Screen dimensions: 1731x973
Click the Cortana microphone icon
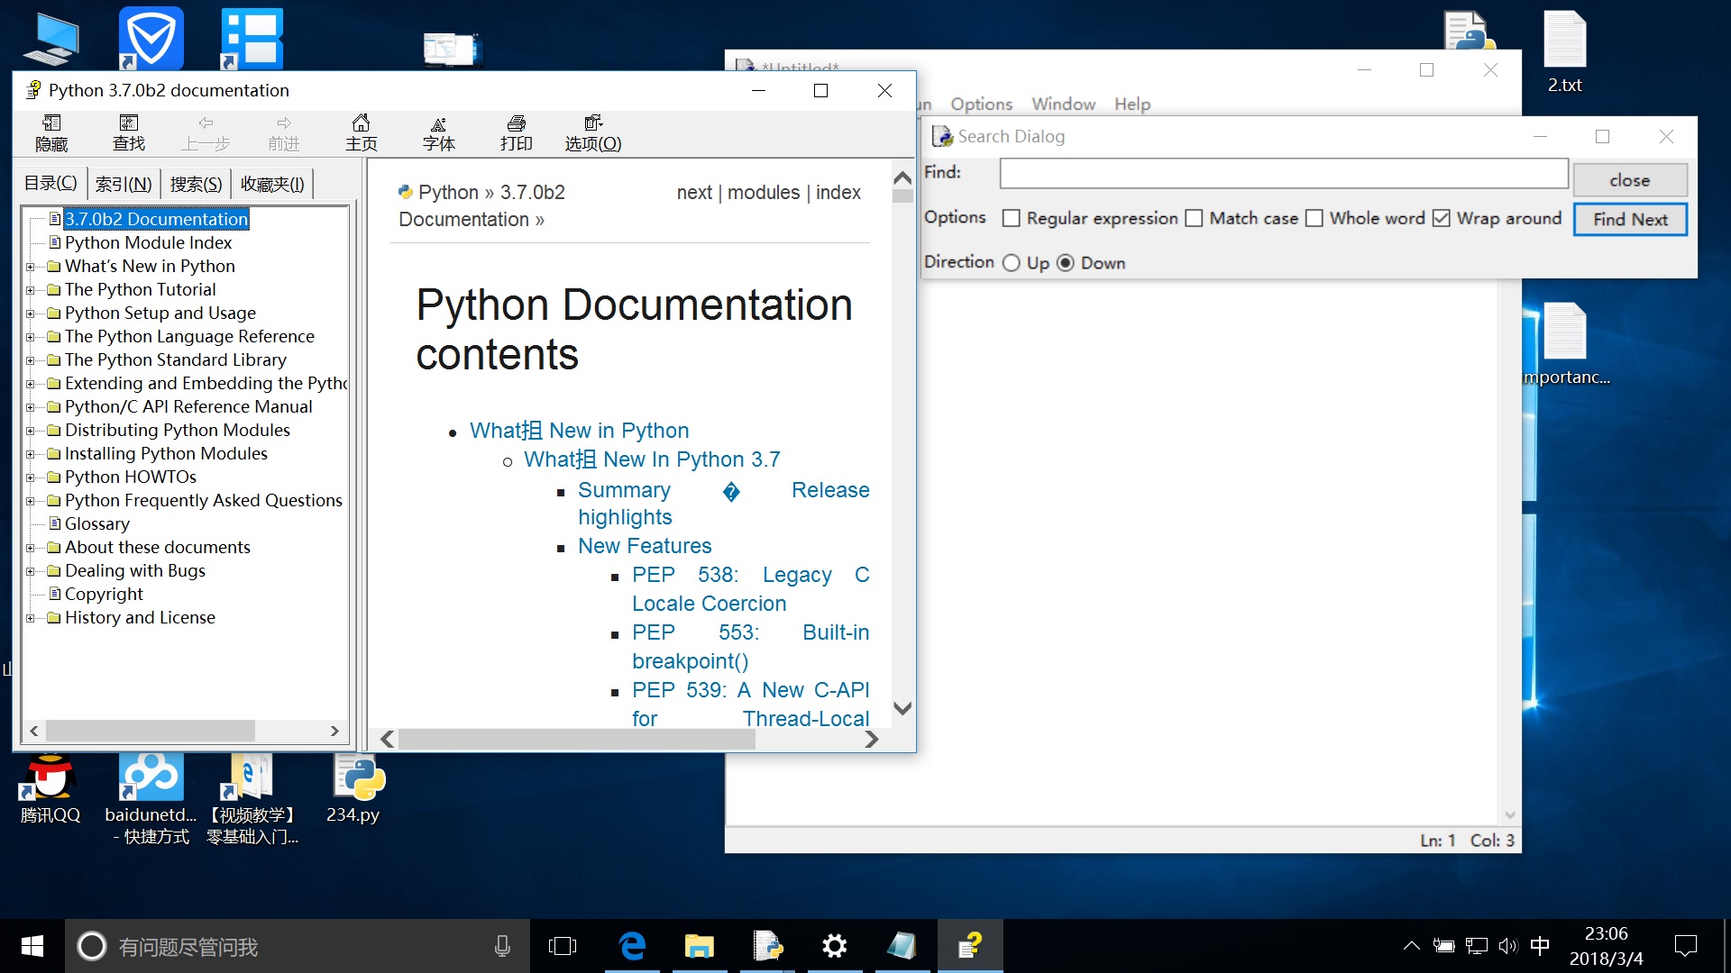tap(502, 946)
